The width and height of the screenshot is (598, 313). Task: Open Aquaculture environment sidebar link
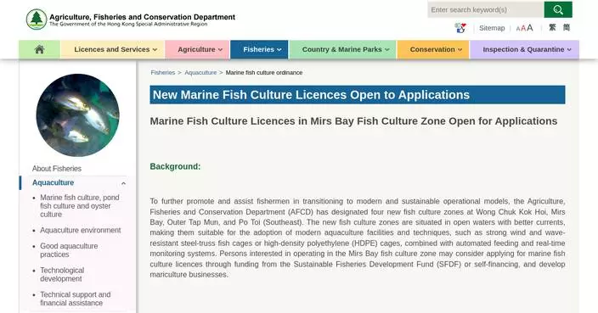[81, 230]
